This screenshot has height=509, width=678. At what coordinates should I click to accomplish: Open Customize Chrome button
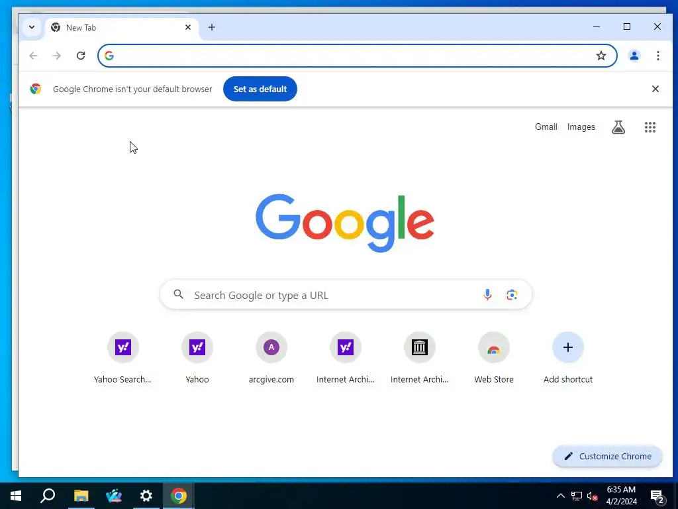pos(608,456)
